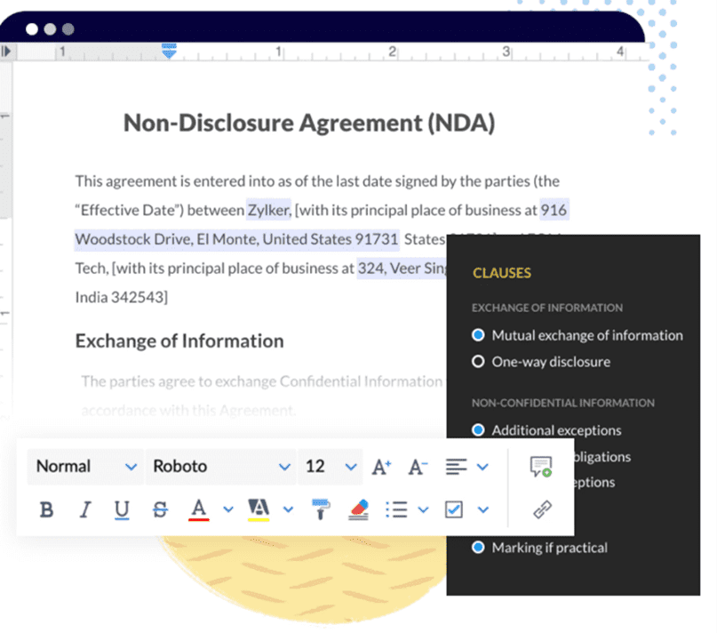Choose One-way disclosure radio button
The width and height of the screenshot is (717, 633).
(479, 362)
